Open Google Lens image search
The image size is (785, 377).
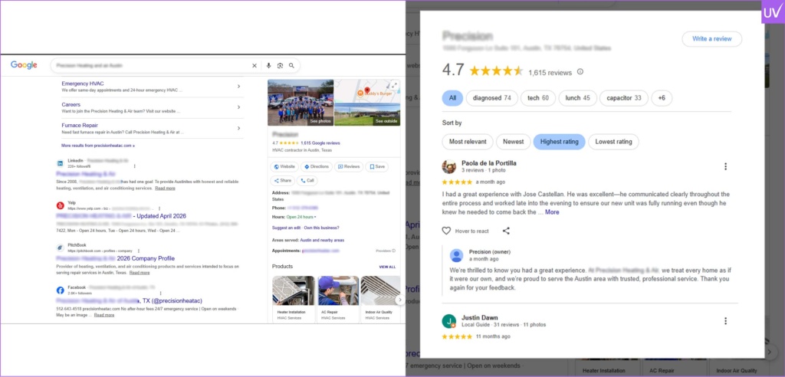pos(281,66)
